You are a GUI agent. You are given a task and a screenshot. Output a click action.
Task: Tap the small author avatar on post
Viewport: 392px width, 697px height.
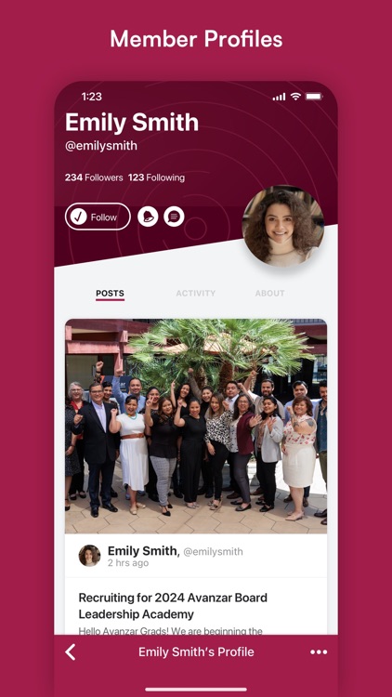[89, 556]
